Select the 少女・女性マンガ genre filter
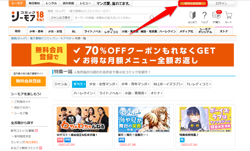Viewport: 250px width, 151px height. click(103, 84)
